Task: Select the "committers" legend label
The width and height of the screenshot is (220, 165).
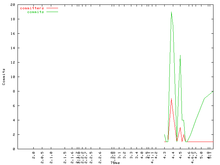Action: click(32, 8)
